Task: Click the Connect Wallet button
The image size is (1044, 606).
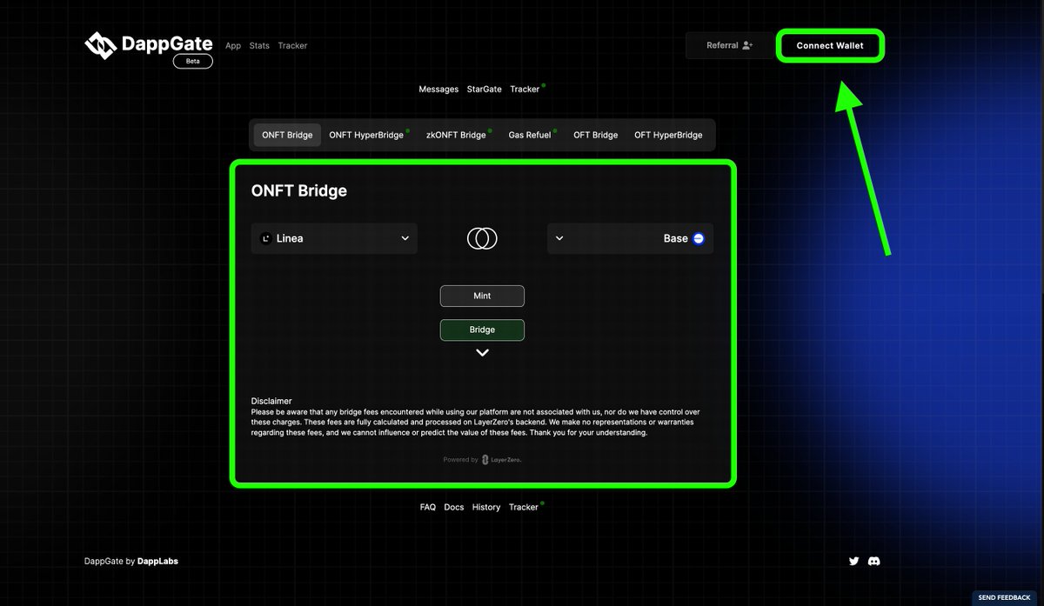Action: 830,45
